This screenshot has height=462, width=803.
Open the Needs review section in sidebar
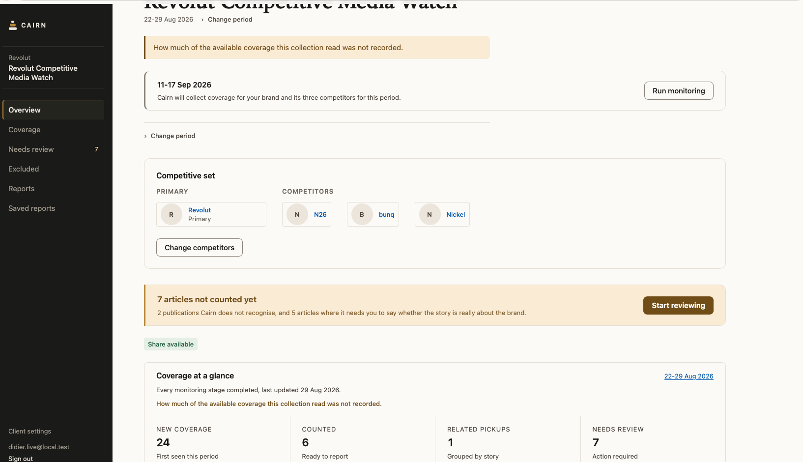point(53,149)
